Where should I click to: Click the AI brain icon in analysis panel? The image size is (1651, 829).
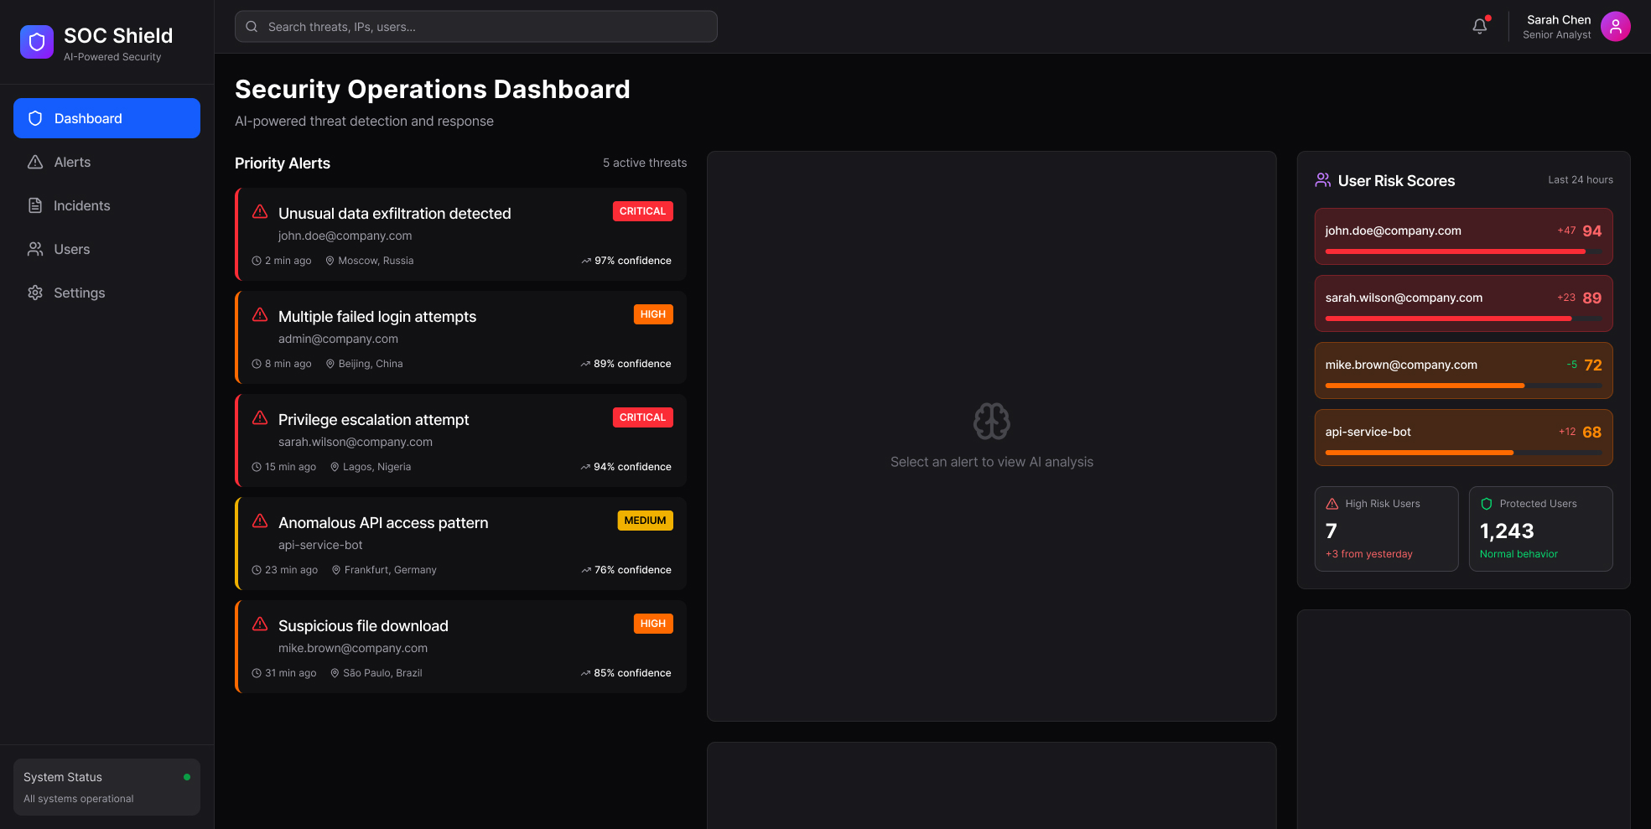(991, 422)
